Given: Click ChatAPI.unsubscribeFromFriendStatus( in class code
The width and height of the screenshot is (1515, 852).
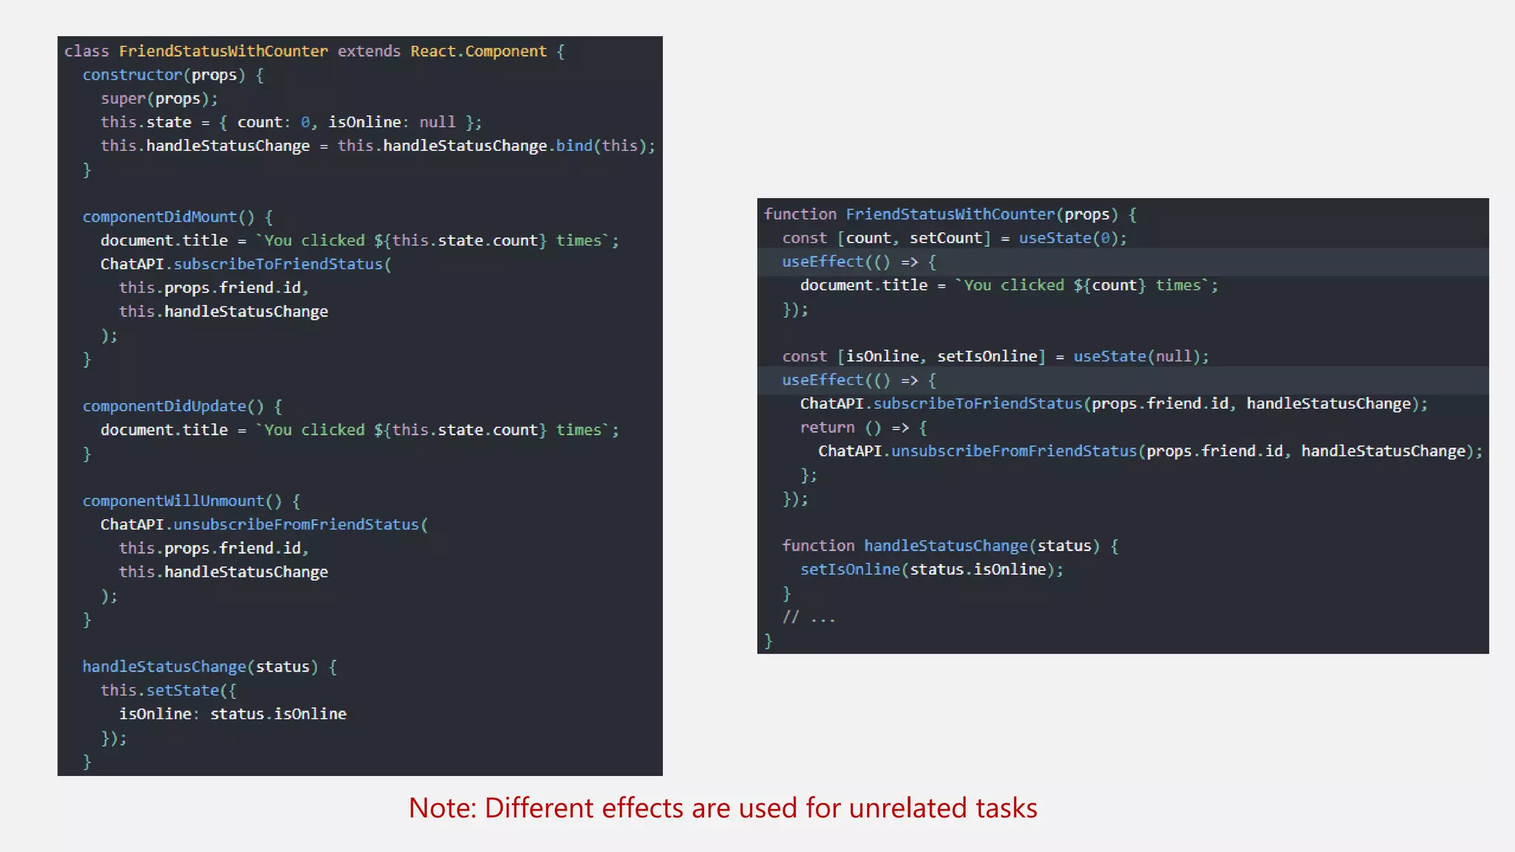Looking at the screenshot, I should click(264, 524).
